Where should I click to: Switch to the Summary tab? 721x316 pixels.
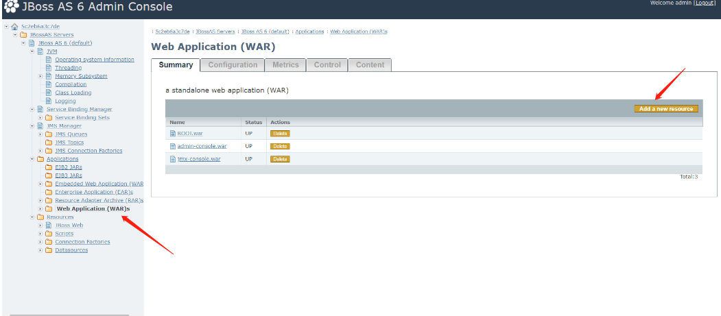(x=176, y=65)
